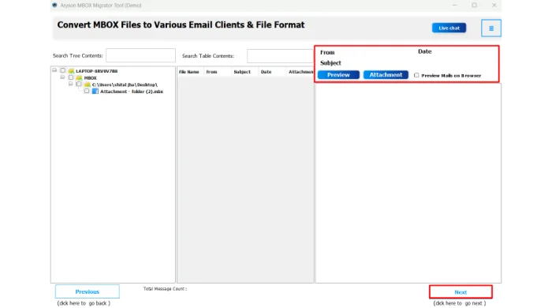Select the LAPTOP root tree label
This screenshot has height=308, width=552.
point(97,71)
